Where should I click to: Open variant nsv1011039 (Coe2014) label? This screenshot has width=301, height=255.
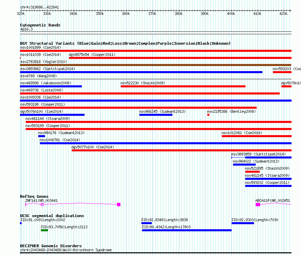click(x=41, y=55)
